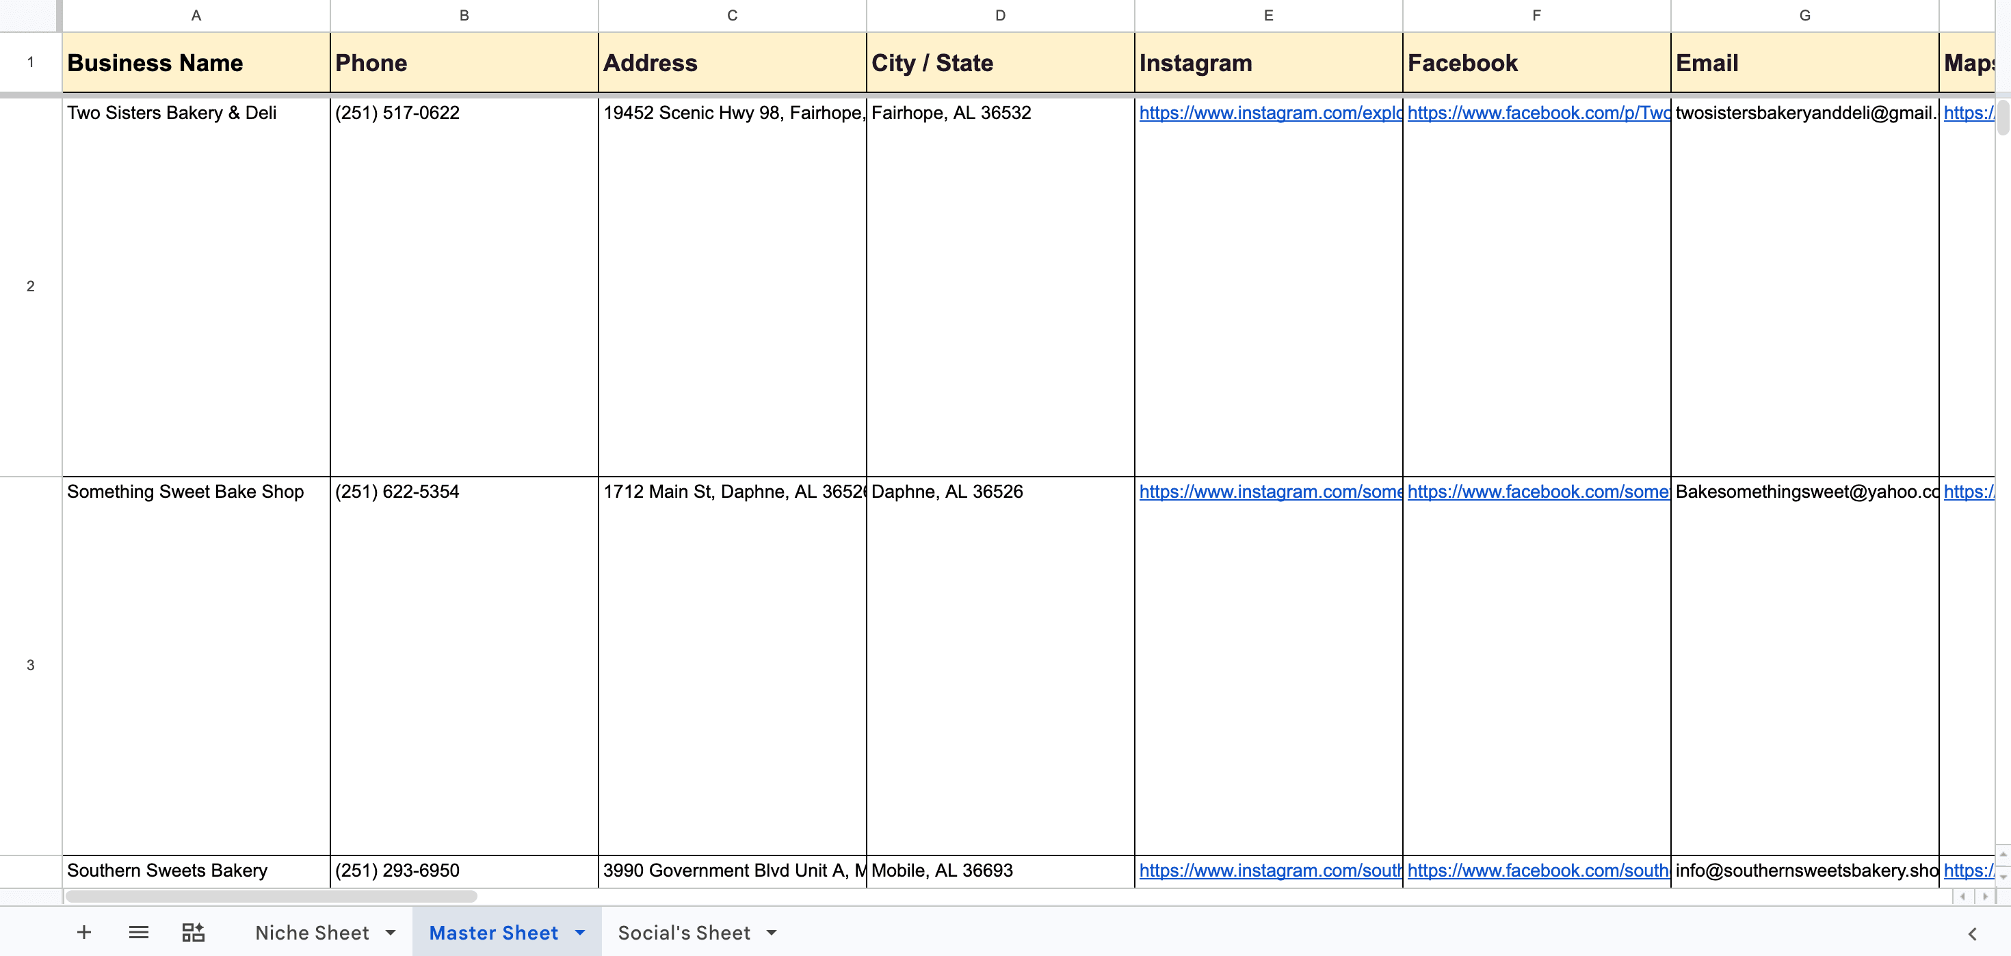Switch to Social's Sheet tab

(684, 933)
